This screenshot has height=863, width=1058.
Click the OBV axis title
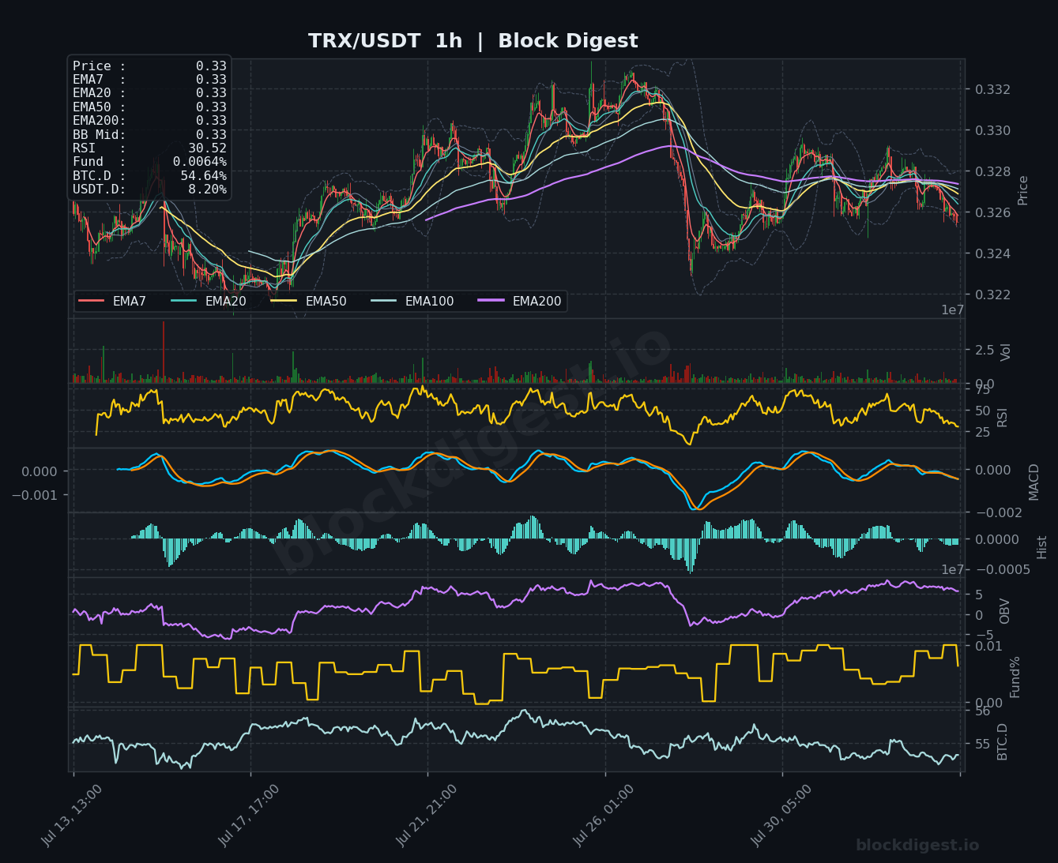coord(1005,611)
